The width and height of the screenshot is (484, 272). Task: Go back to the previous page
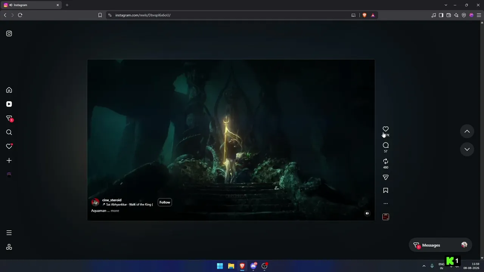coord(5,15)
